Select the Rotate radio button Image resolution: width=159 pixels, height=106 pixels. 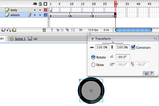93,57
